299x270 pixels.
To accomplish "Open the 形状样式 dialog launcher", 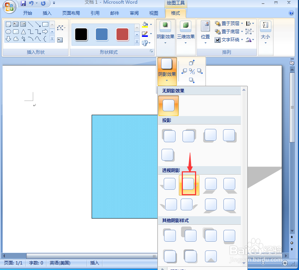I will [152, 51].
